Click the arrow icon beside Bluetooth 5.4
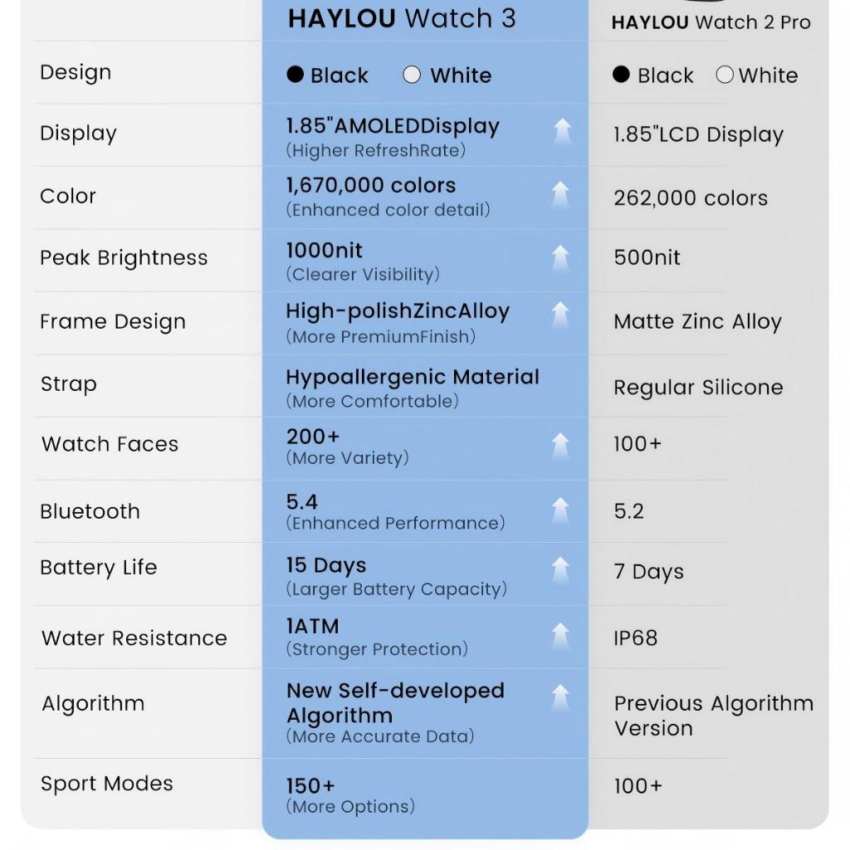Screen dimensions: 850x850 [x=561, y=510]
